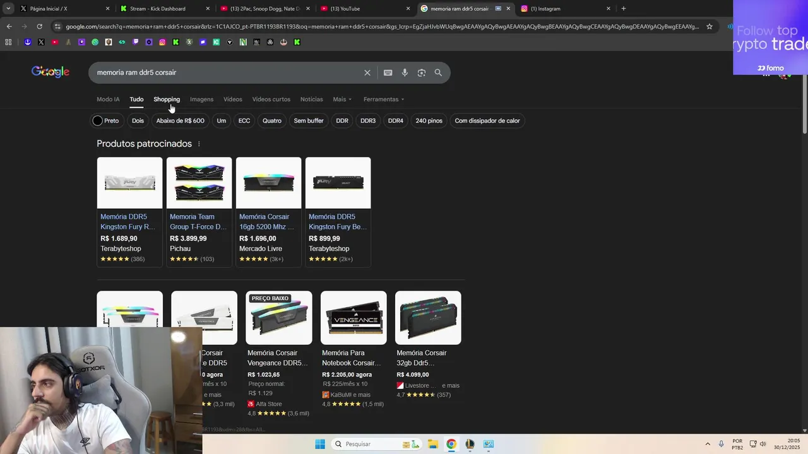The height and width of the screenshot is (454, 808).
Task: Switch to the Imagens tab
Action: point(201,99)
